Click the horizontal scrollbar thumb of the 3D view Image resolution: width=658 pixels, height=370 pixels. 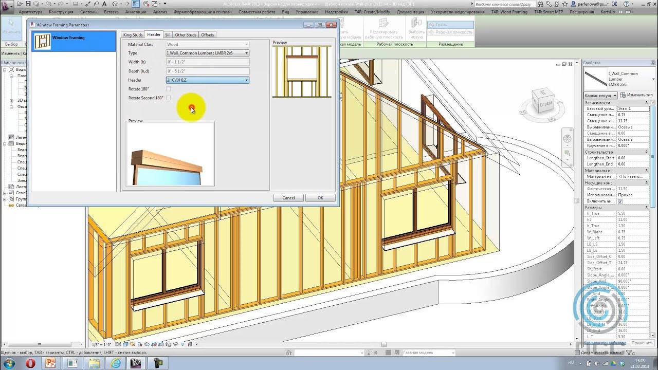(383, 344)
